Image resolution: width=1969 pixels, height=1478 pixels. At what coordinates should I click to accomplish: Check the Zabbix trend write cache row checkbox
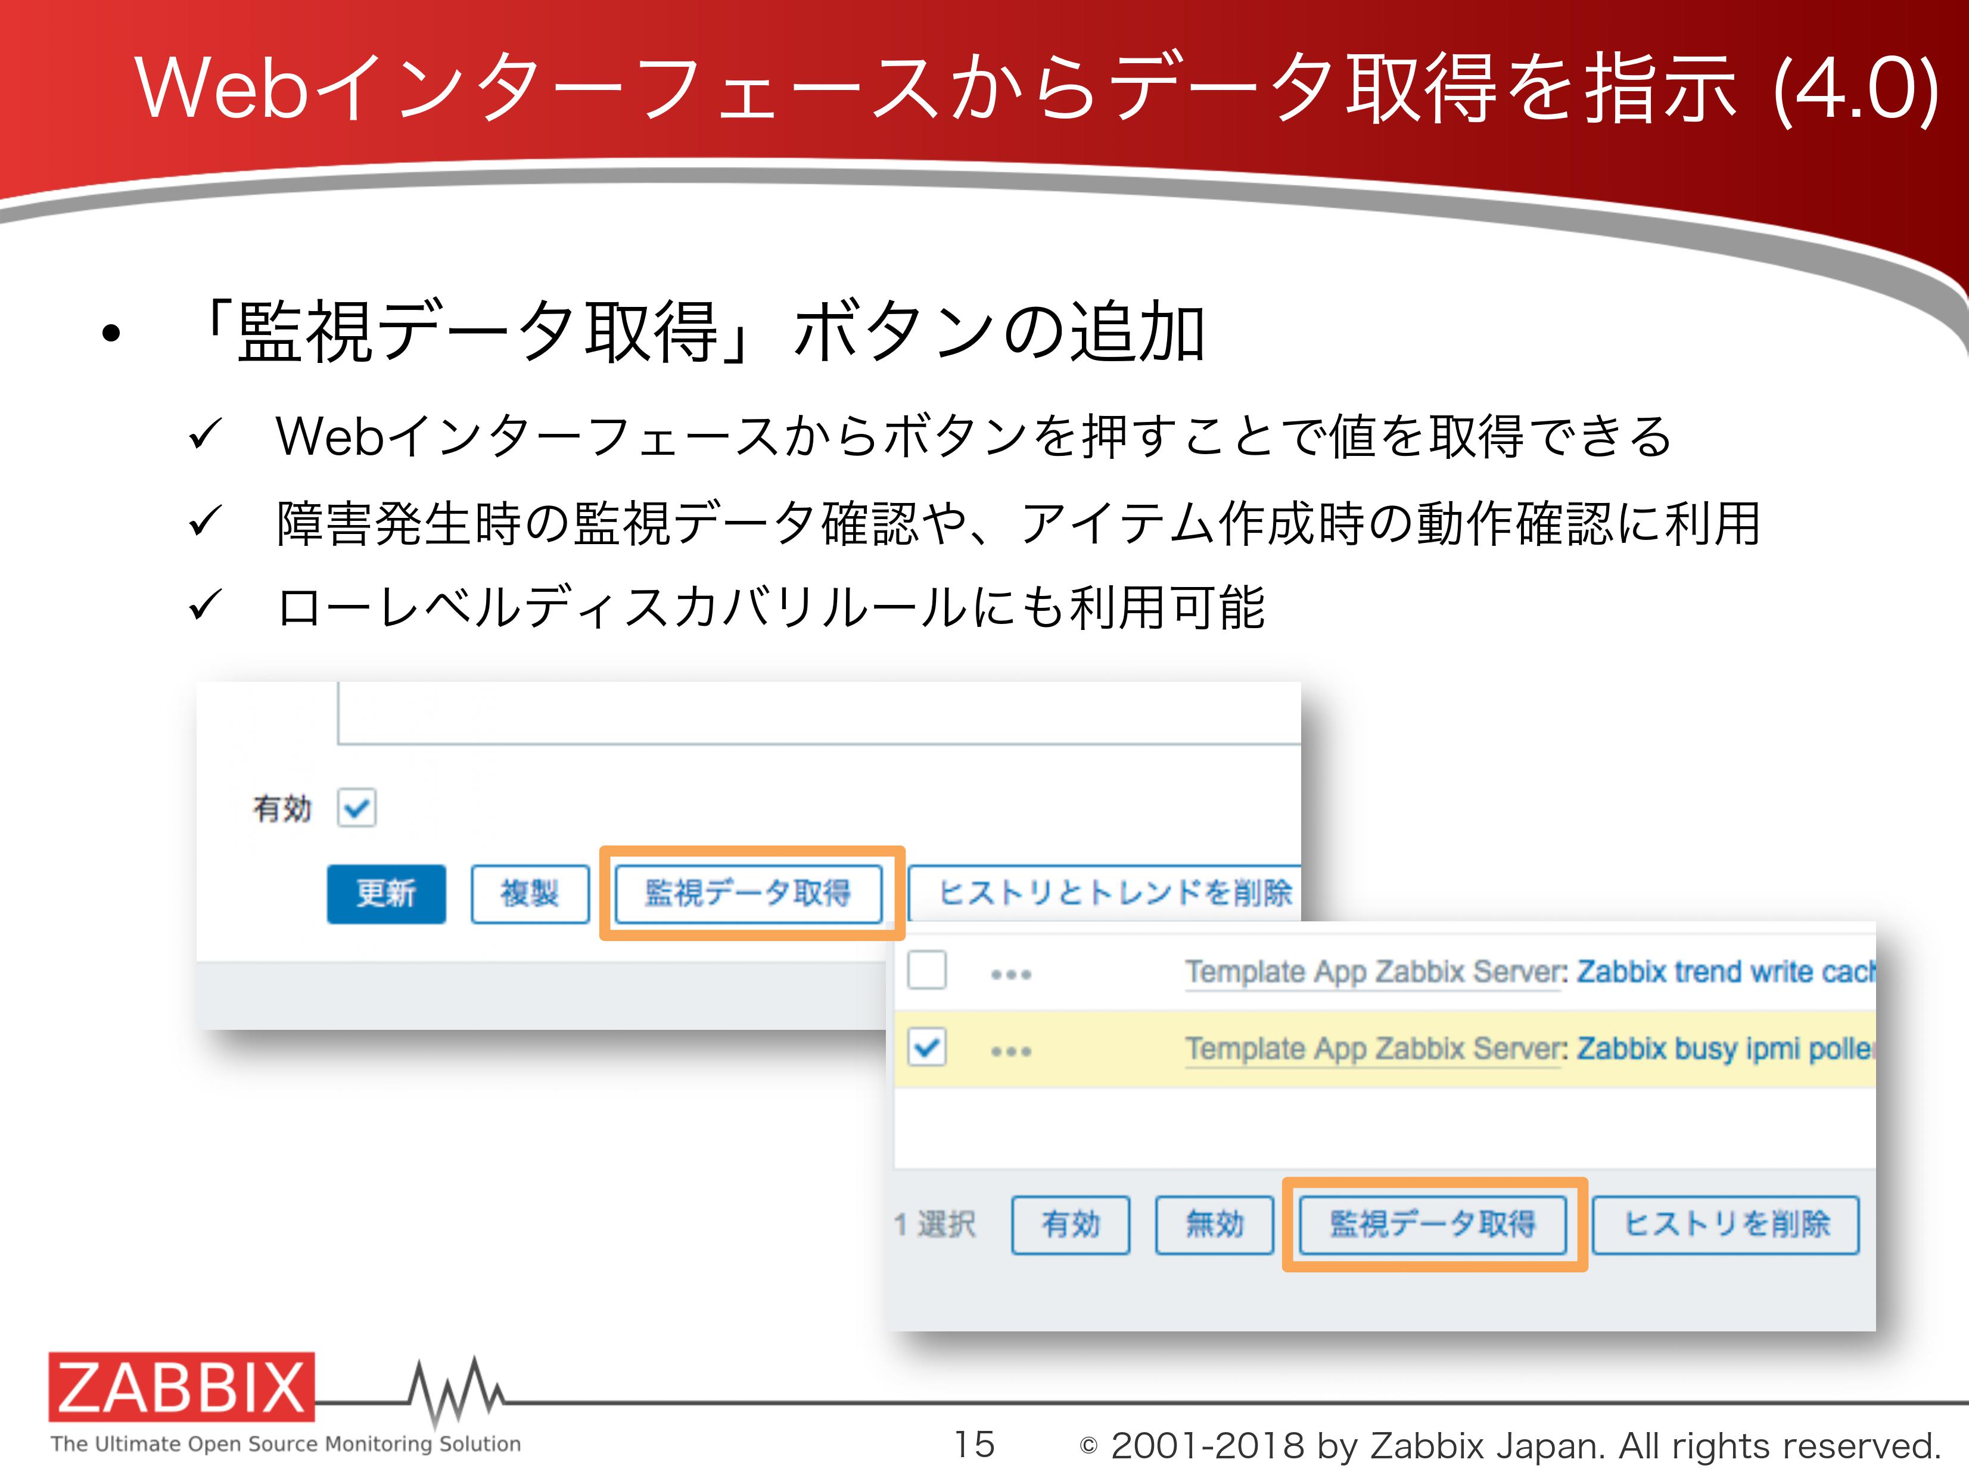point(926,970)
